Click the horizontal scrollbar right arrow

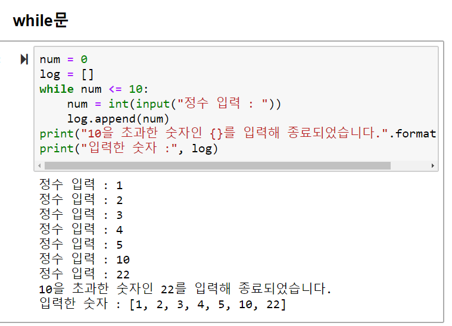click(x=432, y=165)
